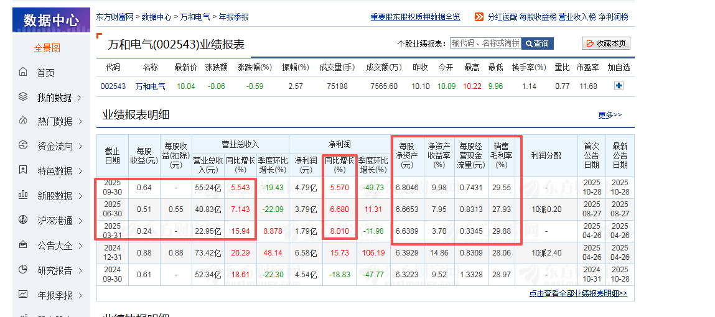Open 重要股东股权质押数据全览 link
The height and width of the screenshot is (317, 715).
pos(416,17)
